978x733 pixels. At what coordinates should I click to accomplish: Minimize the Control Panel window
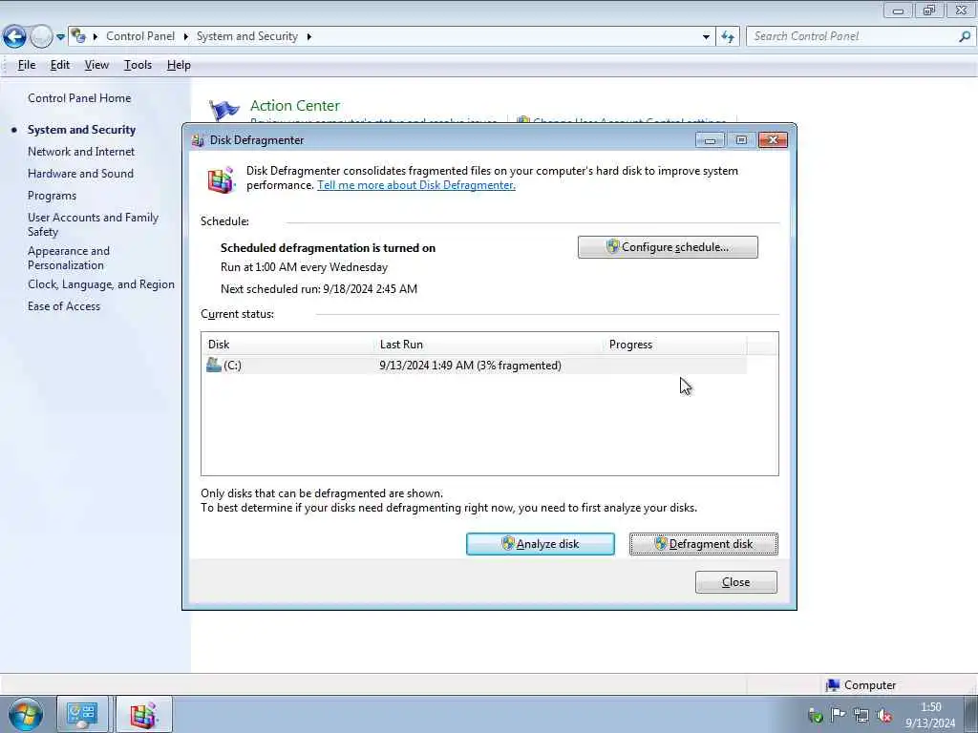[x=898, y=10]
